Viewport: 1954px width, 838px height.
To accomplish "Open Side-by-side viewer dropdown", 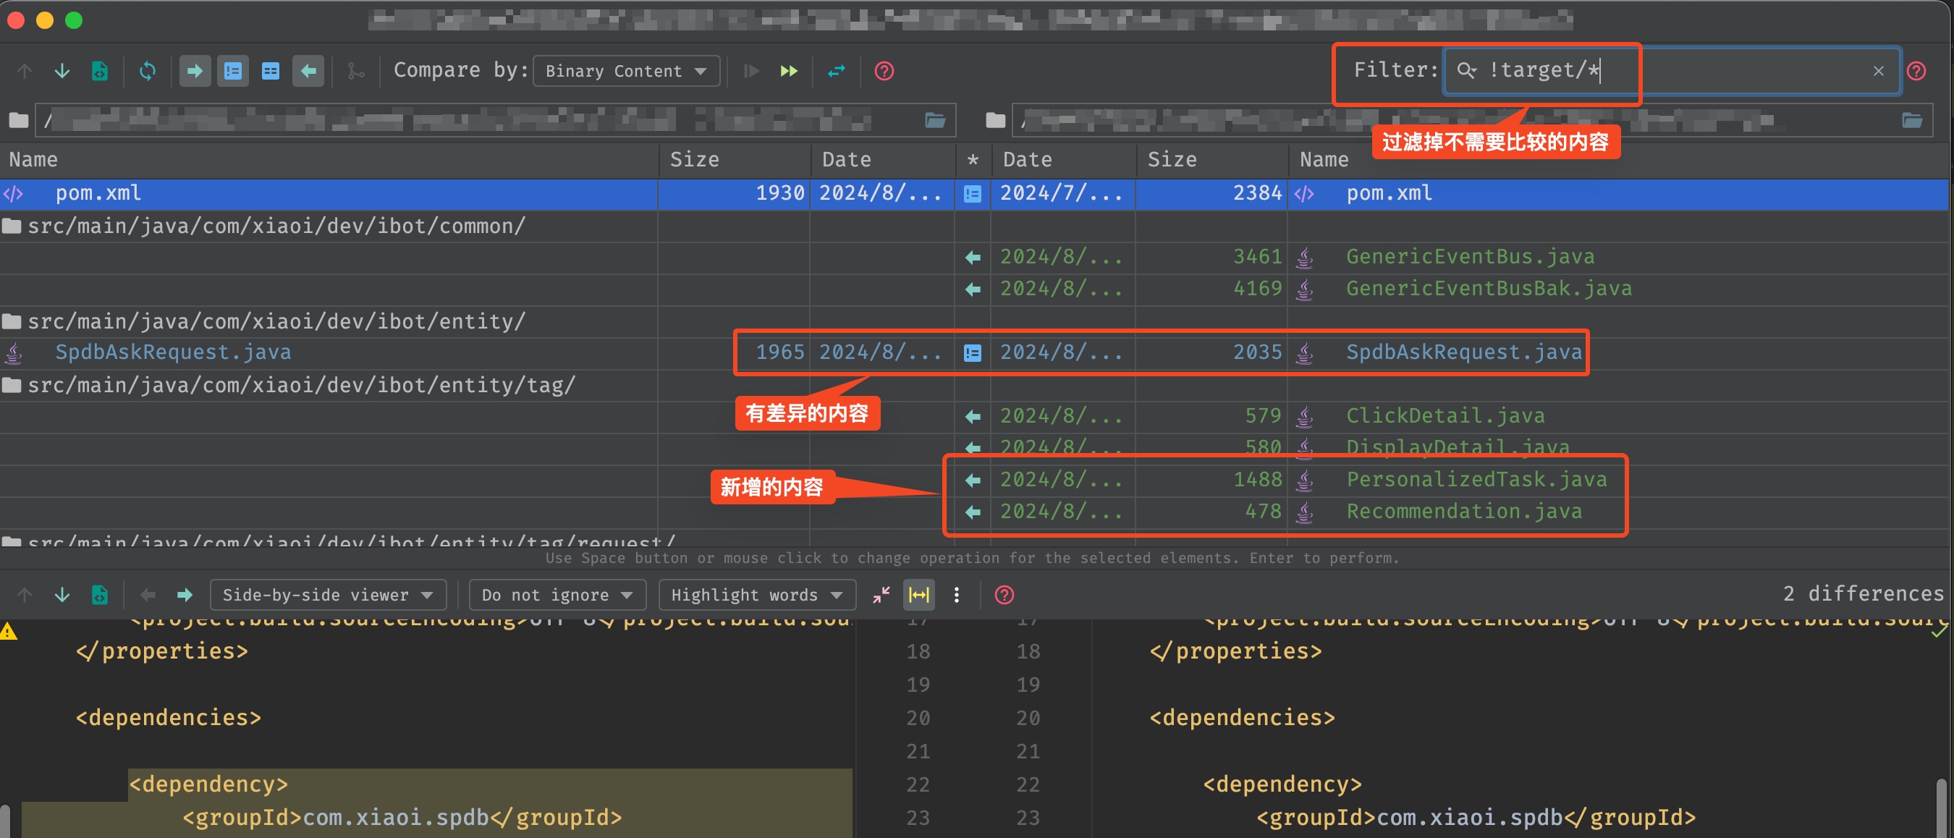I will tap(327, 596).
